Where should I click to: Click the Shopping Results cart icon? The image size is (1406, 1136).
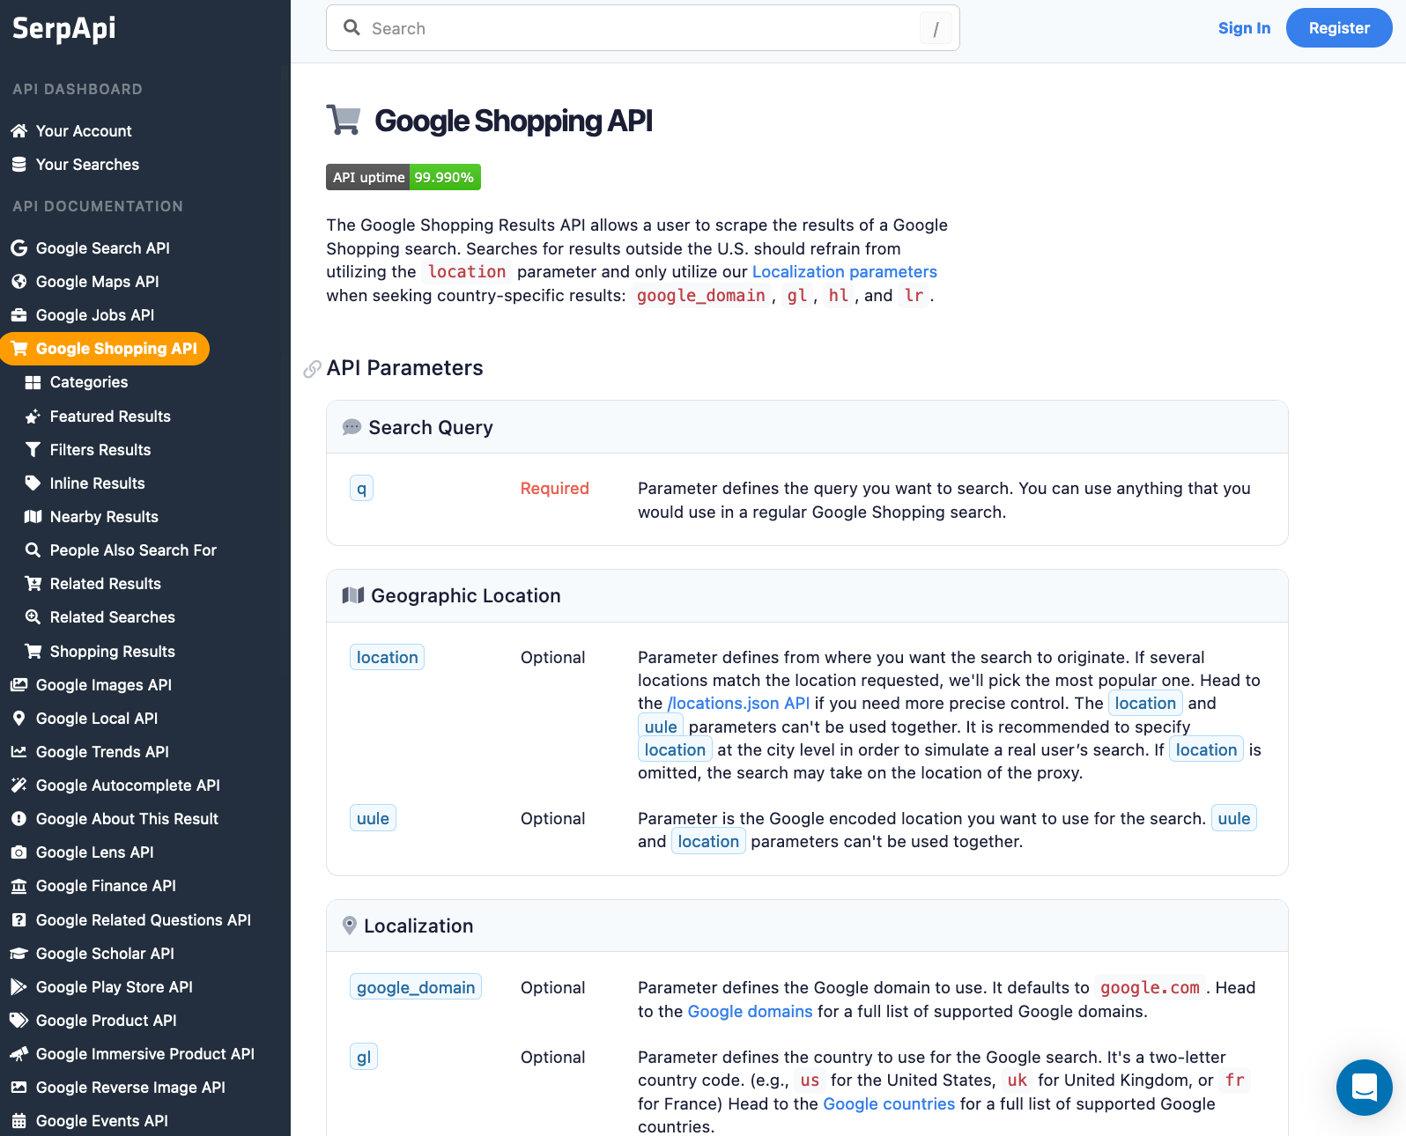coord(33,652)
